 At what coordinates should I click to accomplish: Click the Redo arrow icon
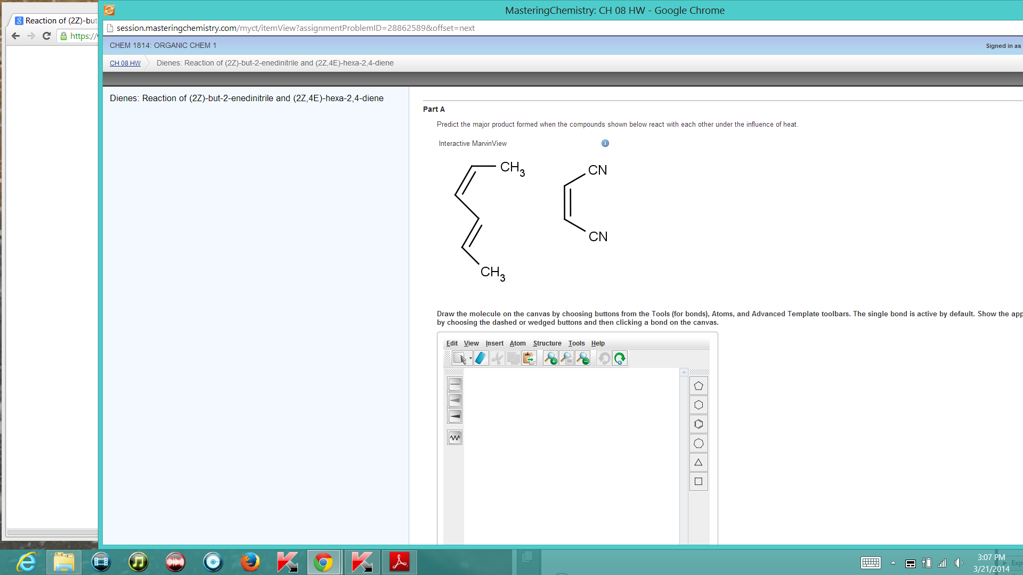tap(619, 358)
